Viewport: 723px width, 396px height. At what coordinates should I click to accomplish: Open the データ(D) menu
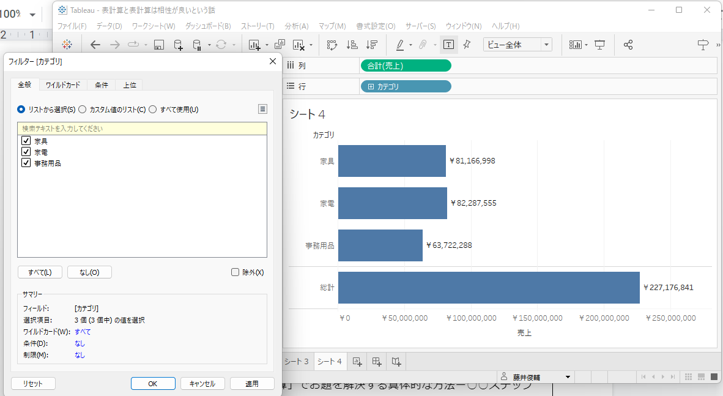(109, 26)
